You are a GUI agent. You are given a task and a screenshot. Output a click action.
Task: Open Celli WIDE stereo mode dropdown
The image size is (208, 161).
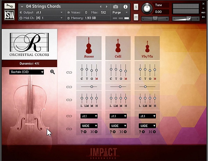[118, 126]
